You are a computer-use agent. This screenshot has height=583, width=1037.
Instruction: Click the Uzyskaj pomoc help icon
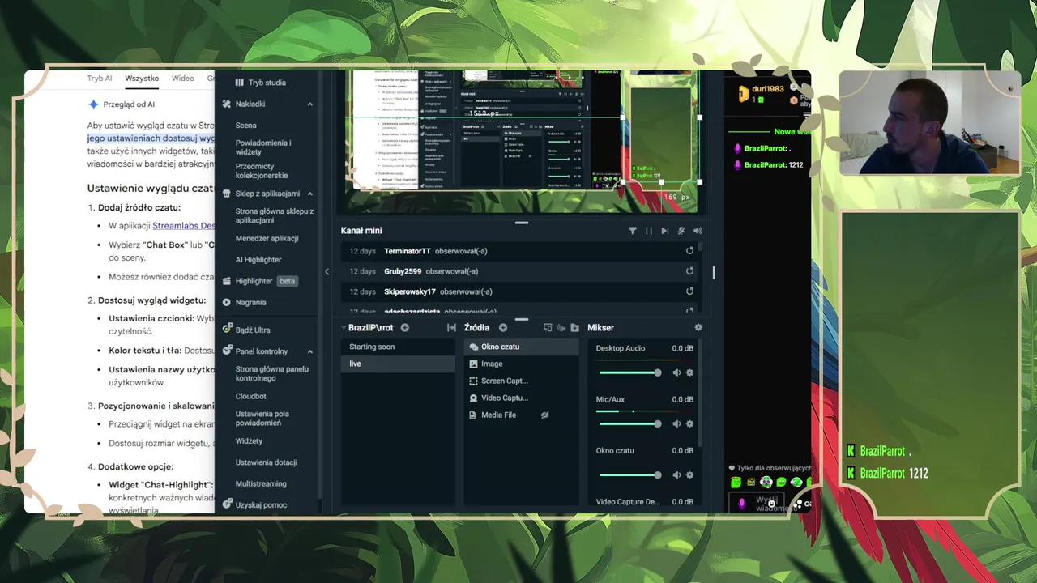pos(228,504)
